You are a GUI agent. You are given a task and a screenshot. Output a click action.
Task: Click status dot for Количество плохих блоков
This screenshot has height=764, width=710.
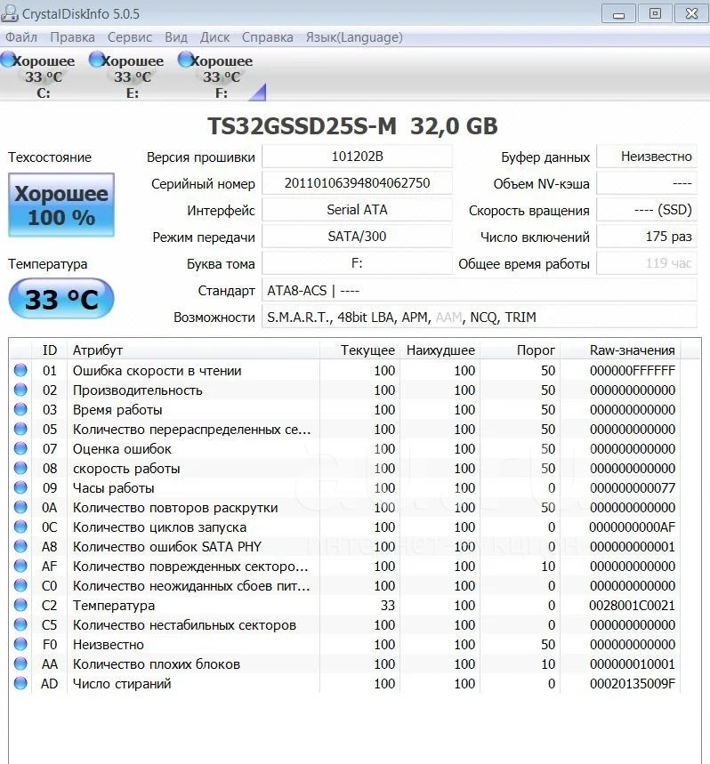click(x=20, y=663)
